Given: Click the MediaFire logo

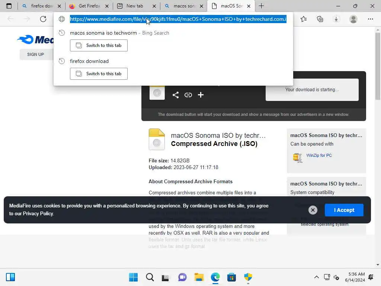Looking at the screenshot, I should tap(35, 39).
